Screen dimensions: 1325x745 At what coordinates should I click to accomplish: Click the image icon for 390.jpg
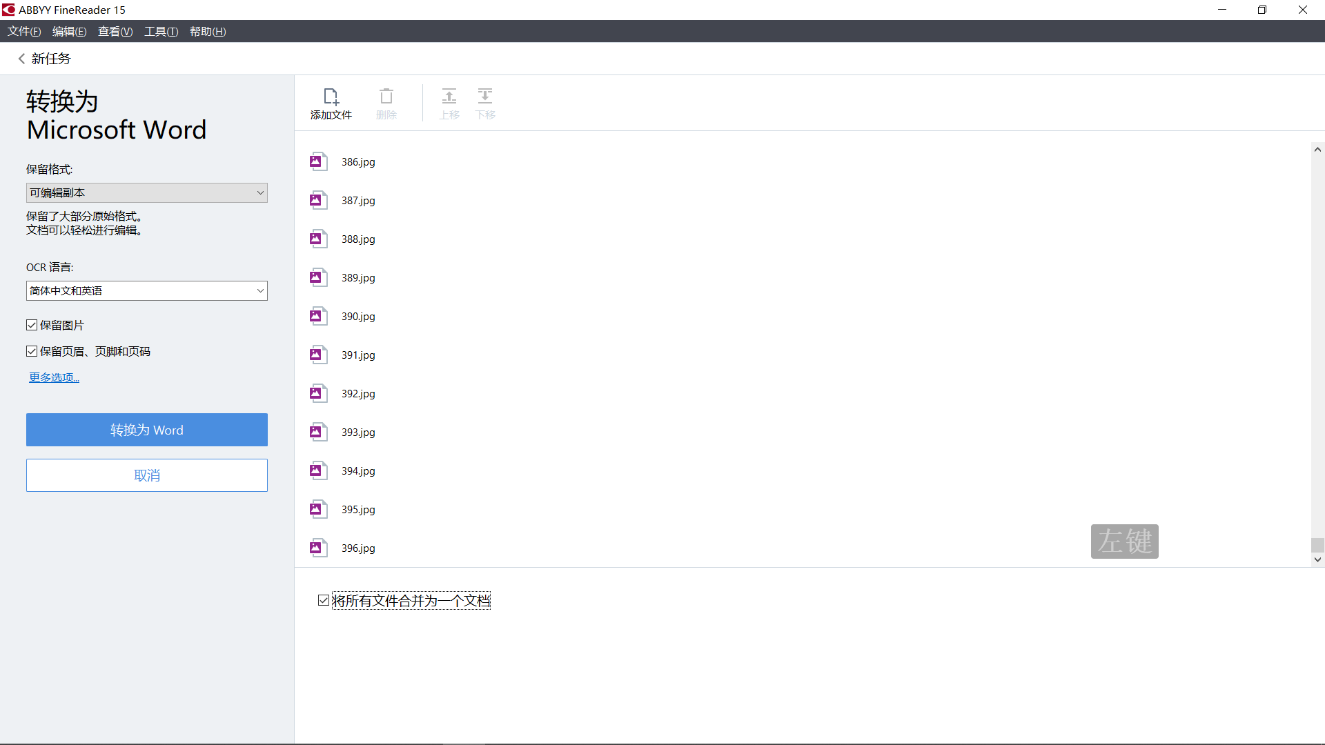[x=318, y=316]
